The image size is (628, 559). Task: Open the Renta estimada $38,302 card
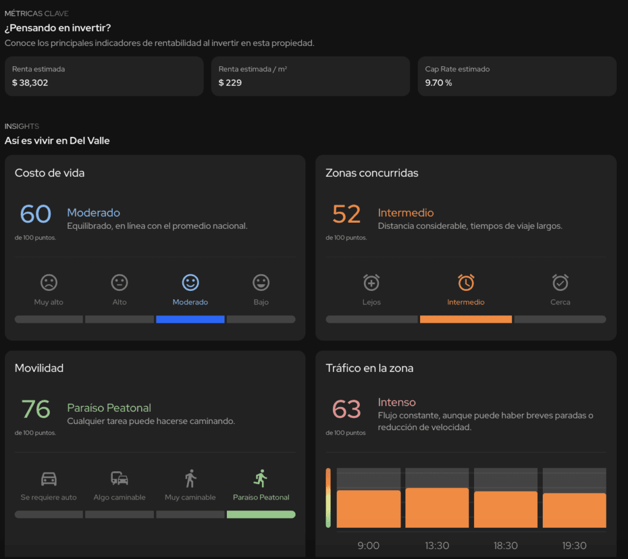tap(104, 76)
